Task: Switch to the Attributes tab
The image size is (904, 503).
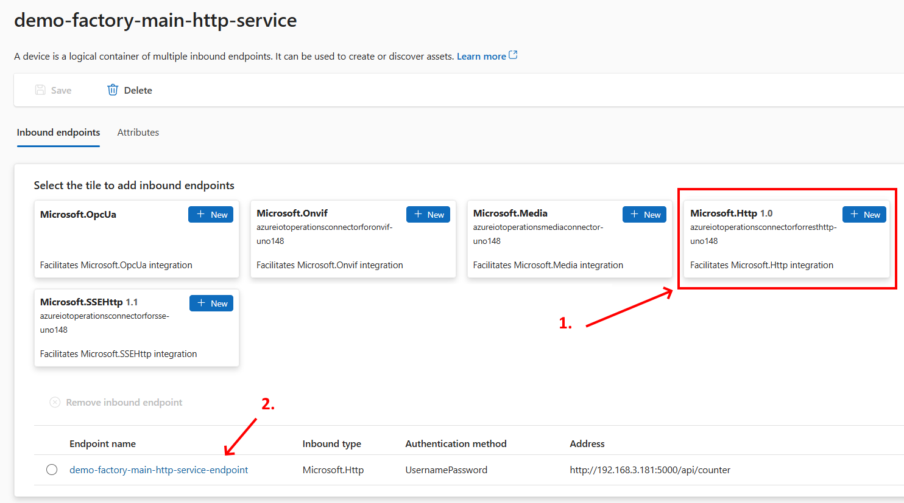Action: tap(138, 133)
